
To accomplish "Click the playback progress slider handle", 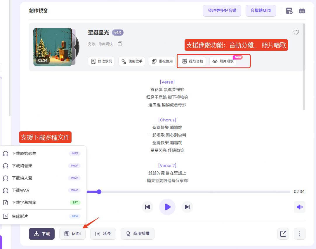I will [99, 192].
